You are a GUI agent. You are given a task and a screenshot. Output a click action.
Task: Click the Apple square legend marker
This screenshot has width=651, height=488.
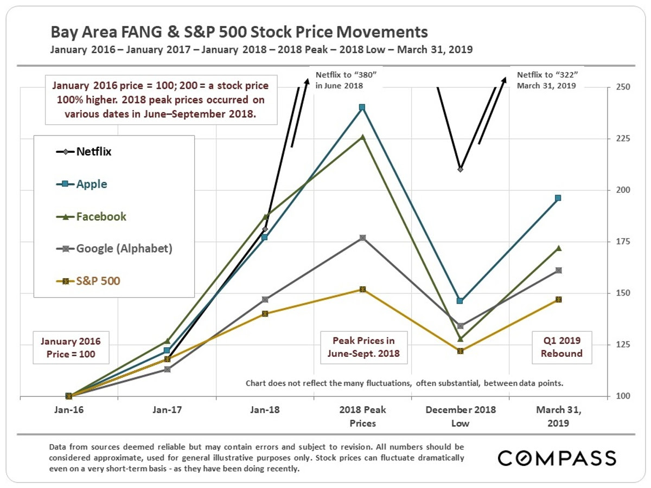click(x=66, y=184)
